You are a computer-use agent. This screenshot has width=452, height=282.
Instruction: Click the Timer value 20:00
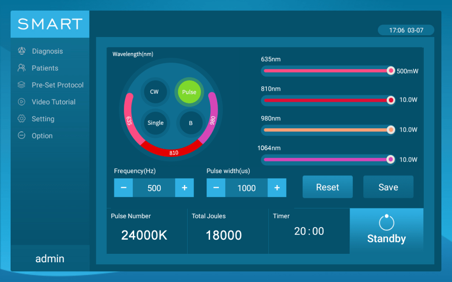tap(309, 231)
